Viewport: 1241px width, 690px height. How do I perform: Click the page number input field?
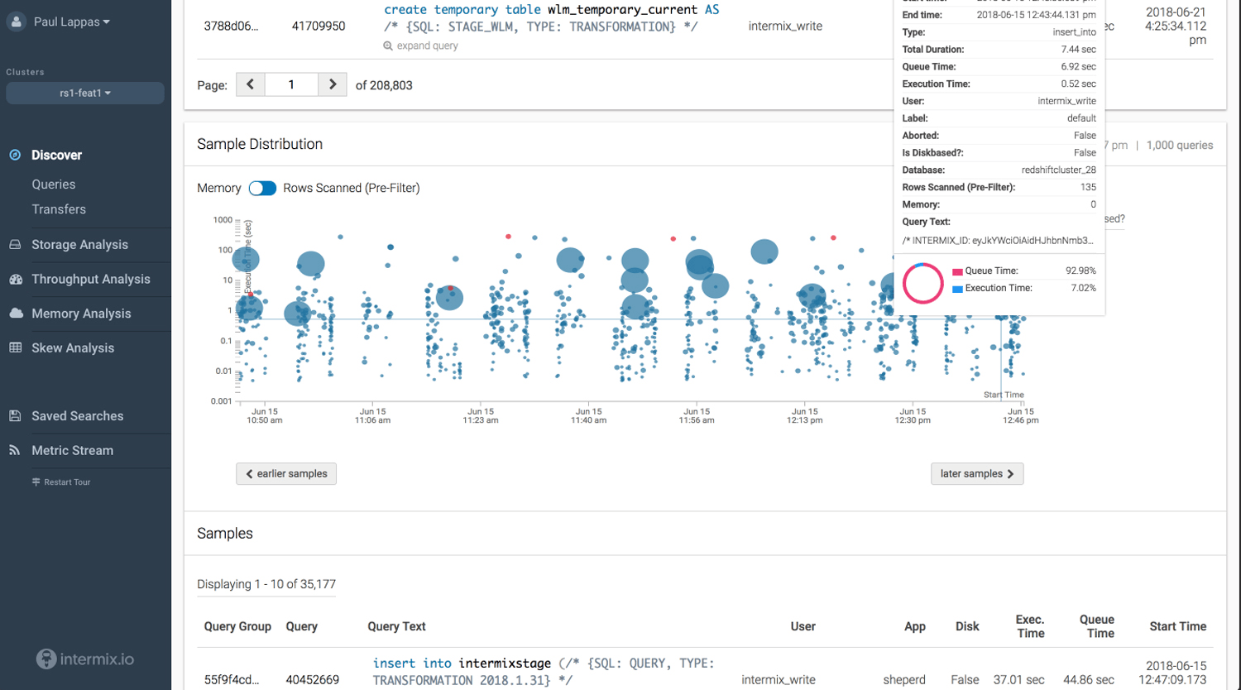click(291, 84)
